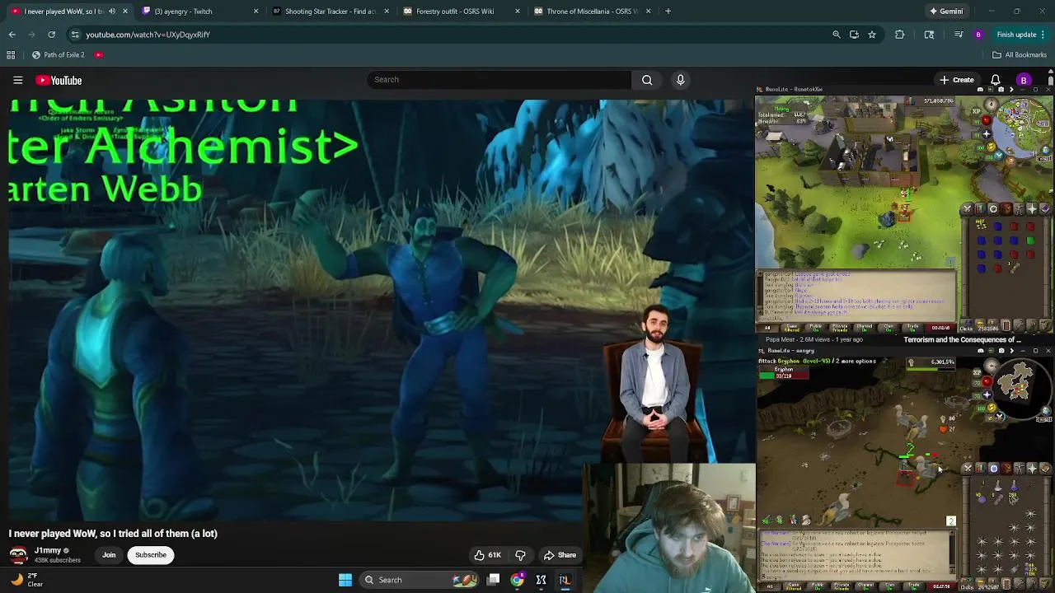Switch to the Shooting Star Tracker tab
This screenshot has height=593, width=1055.
click(330, 12)
